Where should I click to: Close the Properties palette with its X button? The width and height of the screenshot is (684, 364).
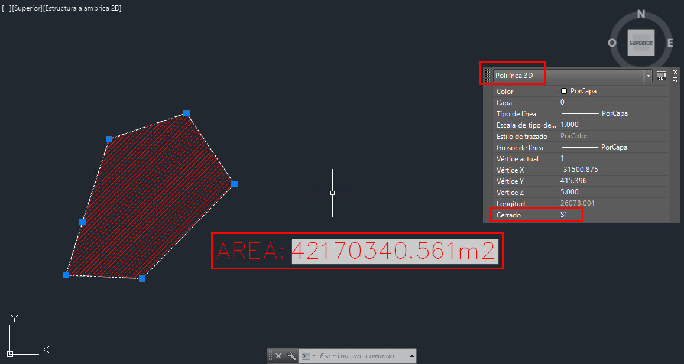click(675, 73)
